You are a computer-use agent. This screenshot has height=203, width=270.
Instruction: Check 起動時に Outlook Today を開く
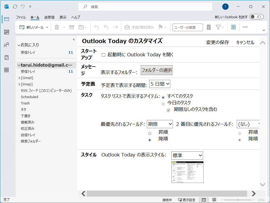(x=103, y=55)
